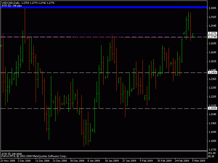
Task: Click the 23 Nov 2008 date label
Action: click(x=8, y=161)
